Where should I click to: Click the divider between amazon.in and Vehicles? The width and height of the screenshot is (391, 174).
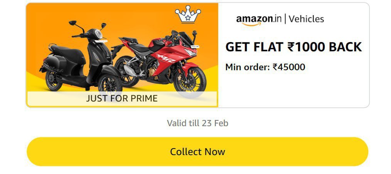[x=285, y=19]
